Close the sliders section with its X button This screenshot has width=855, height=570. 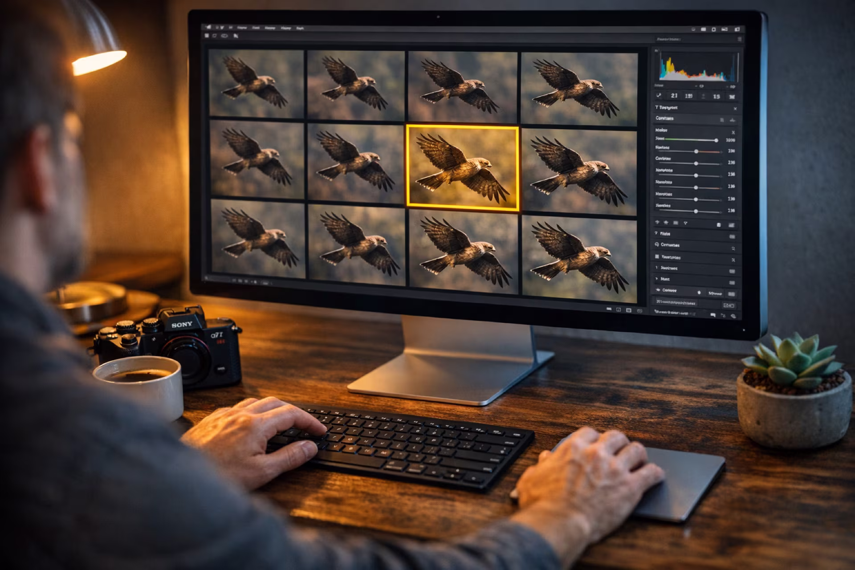733,132
